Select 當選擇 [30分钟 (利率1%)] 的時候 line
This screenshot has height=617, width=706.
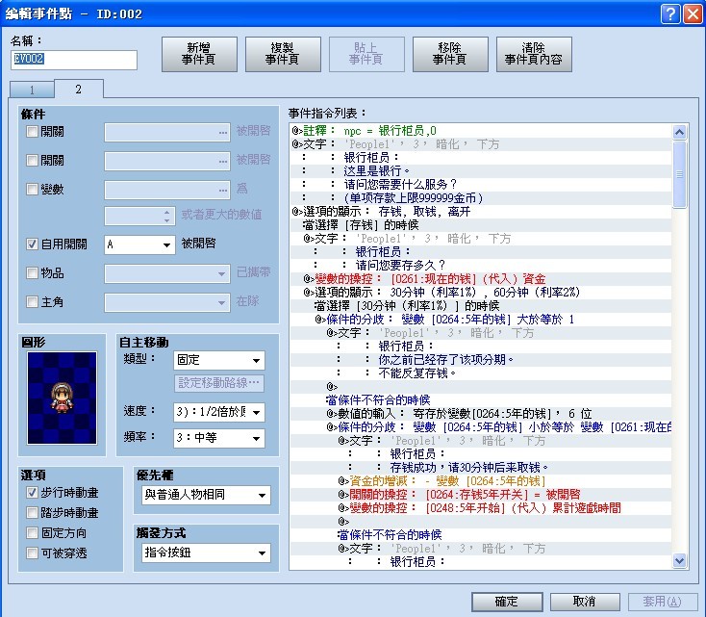pyautogui.click(x=480, y=306)
